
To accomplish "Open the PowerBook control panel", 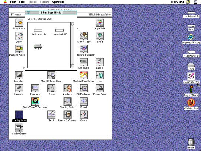I will point(100,88).
